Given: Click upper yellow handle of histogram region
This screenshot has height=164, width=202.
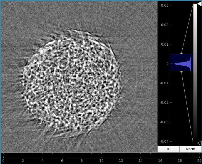Looking at the screenshot, I should 181,54.
